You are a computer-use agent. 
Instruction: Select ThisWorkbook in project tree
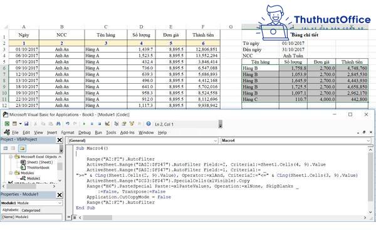tap(38, 167)
